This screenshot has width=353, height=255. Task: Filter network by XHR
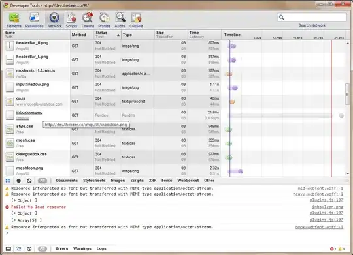coord(152,181)
